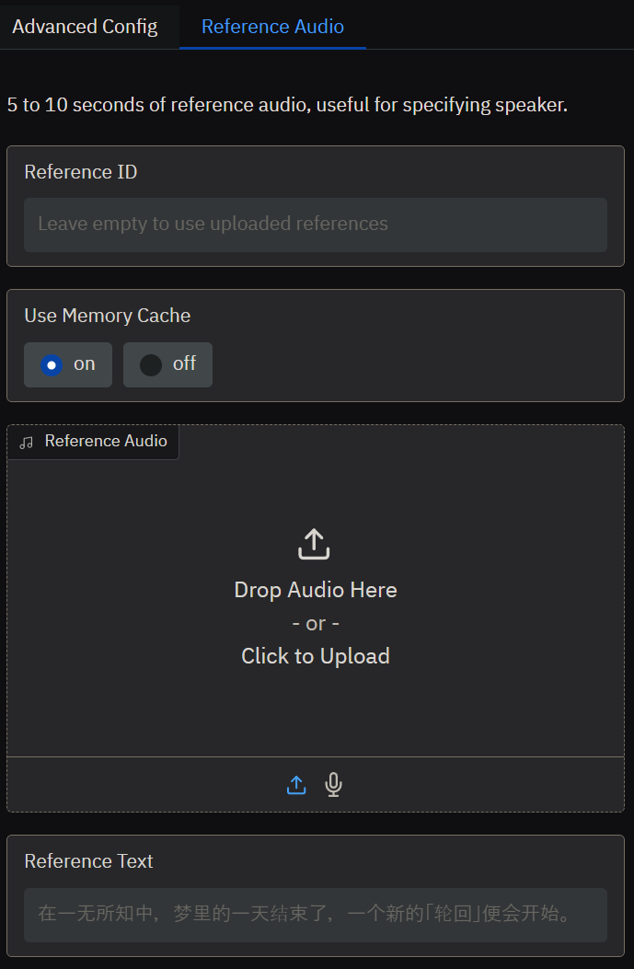Switch to microphone recording input
Viewport: 634px width, 969px height.
pyautogui.click(x=333, y=785)
